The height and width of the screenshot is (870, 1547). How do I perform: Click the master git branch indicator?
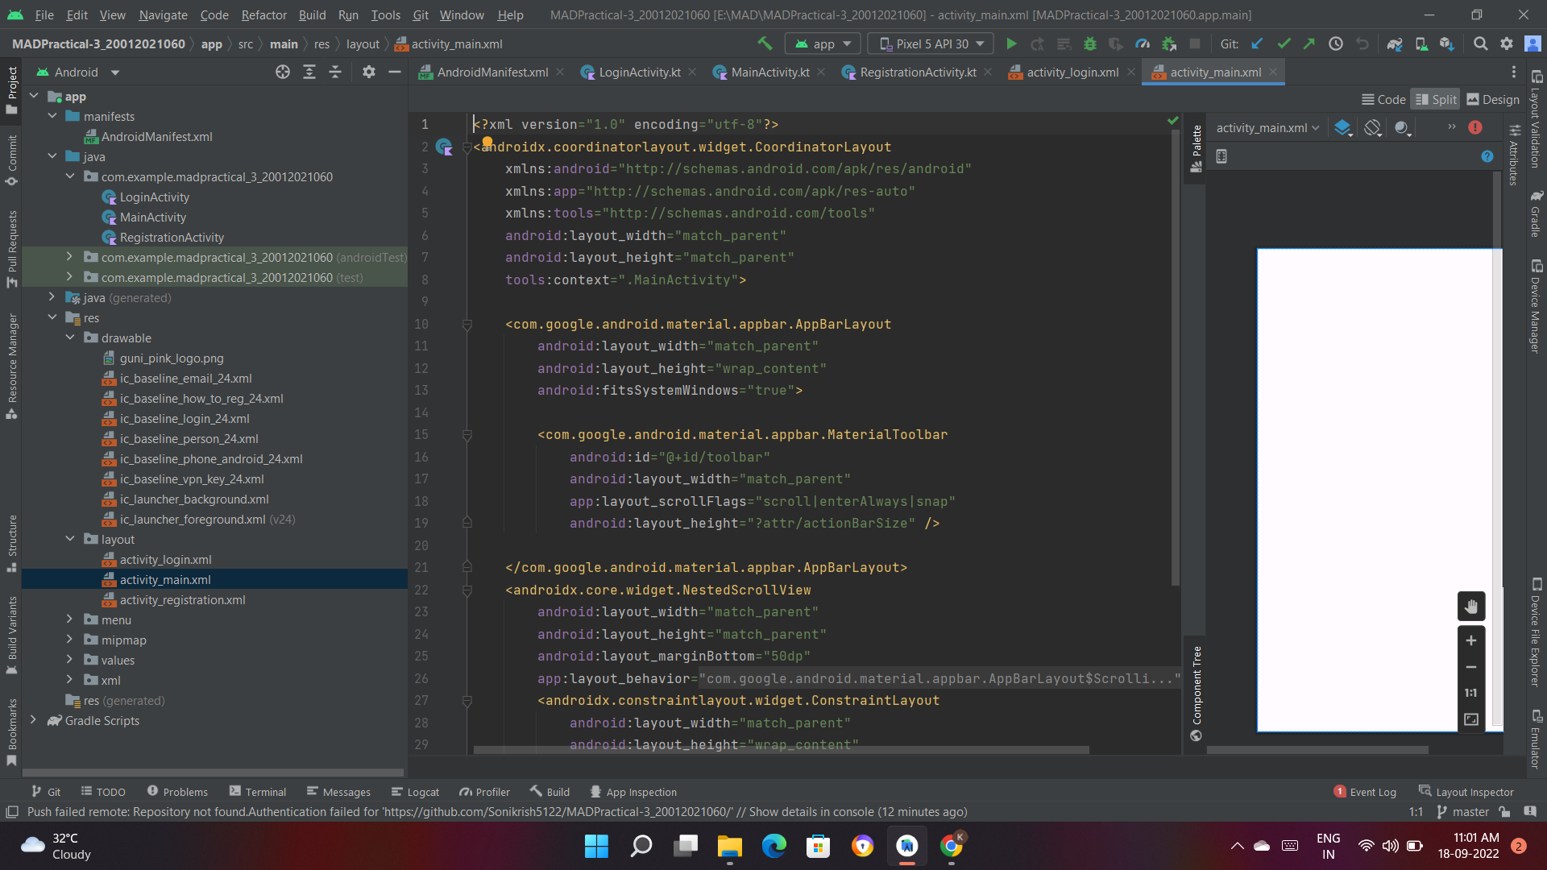(1462, 811)
